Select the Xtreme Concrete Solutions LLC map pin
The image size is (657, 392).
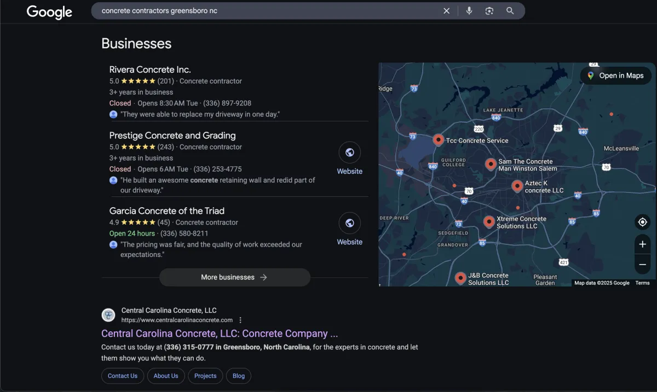tap(489, 221)
